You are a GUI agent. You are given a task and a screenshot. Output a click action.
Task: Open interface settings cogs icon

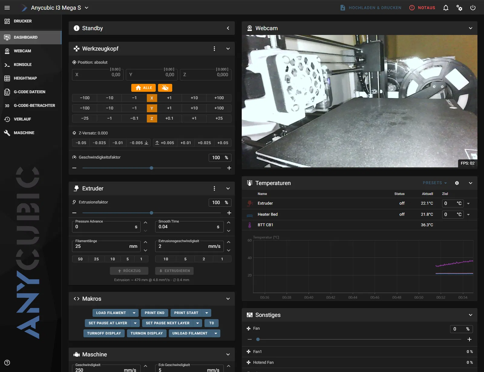[x=459, y=8]
